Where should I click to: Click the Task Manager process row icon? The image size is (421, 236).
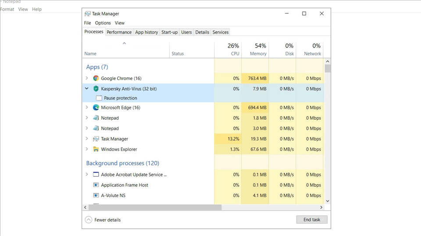point(96,139)
